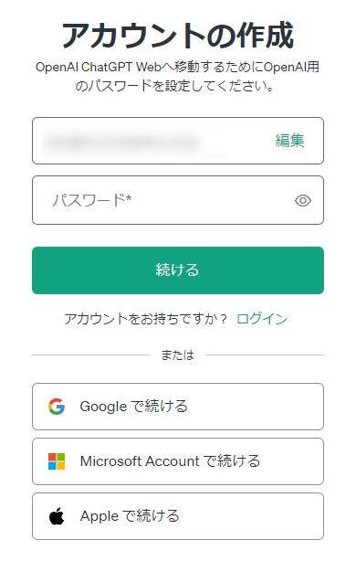Click the Google logo icon
The image size is (356, 561).
point(57,407)
